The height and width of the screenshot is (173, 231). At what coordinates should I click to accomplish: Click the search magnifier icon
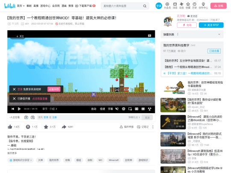[x=145, y=6]
